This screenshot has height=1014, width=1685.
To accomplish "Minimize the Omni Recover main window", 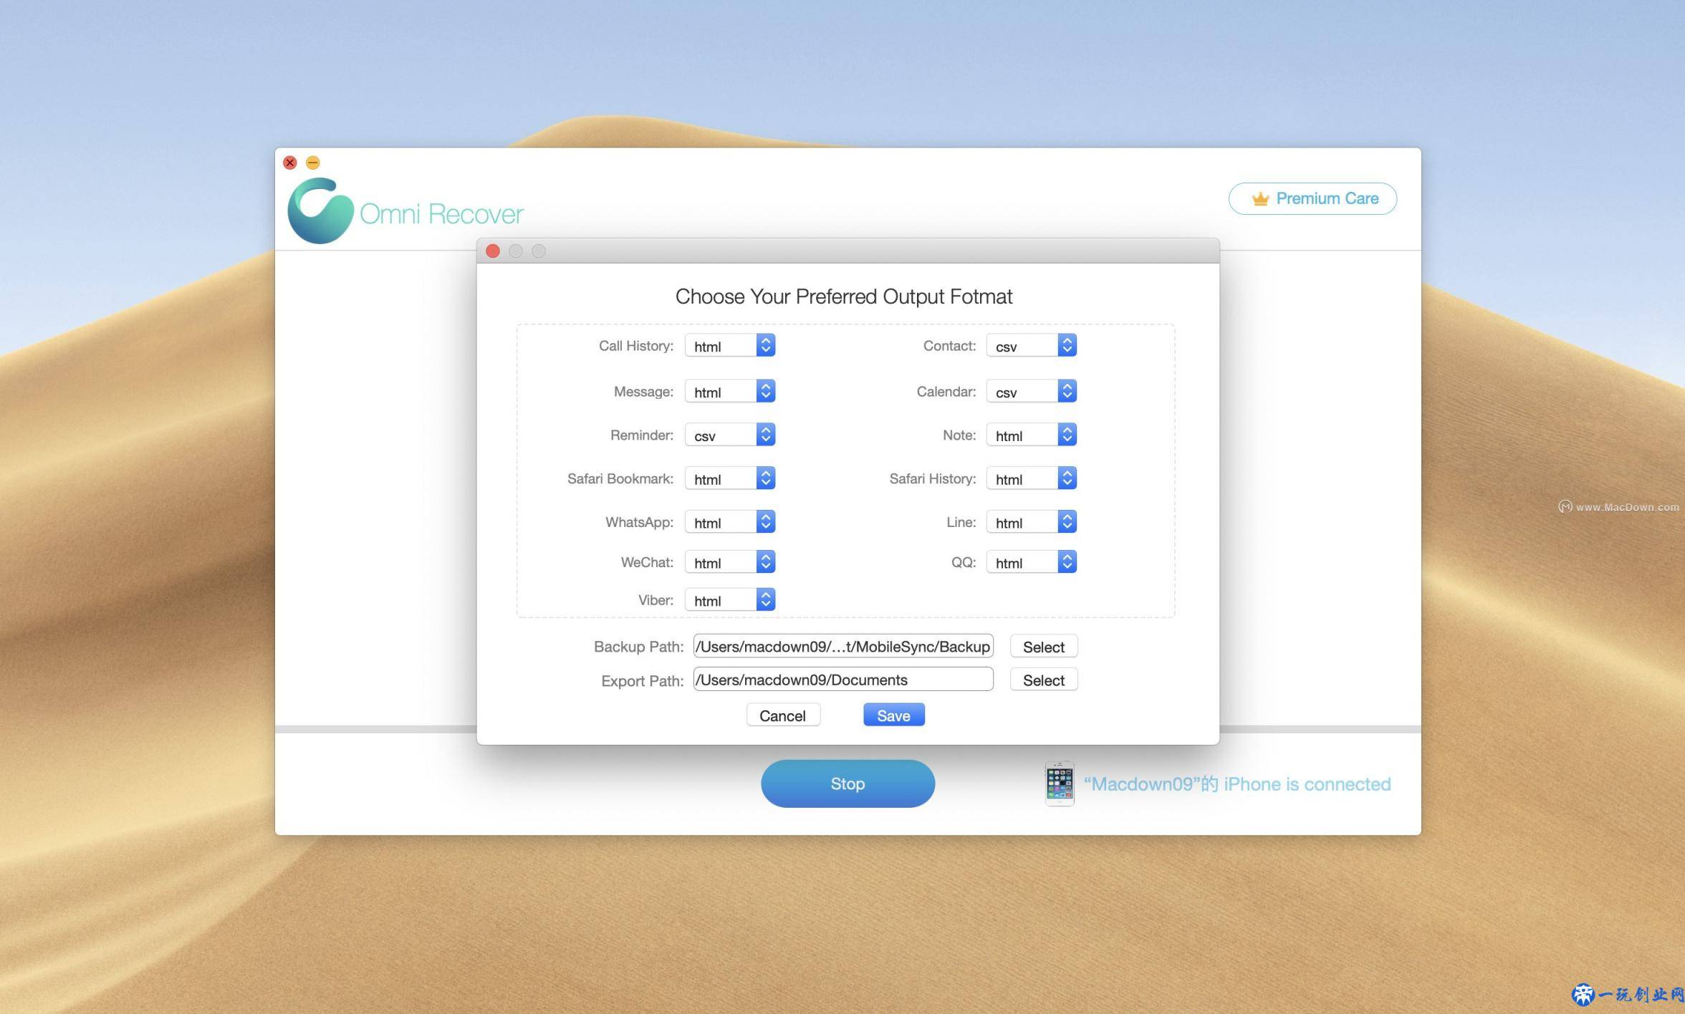I will pos(313,163).
